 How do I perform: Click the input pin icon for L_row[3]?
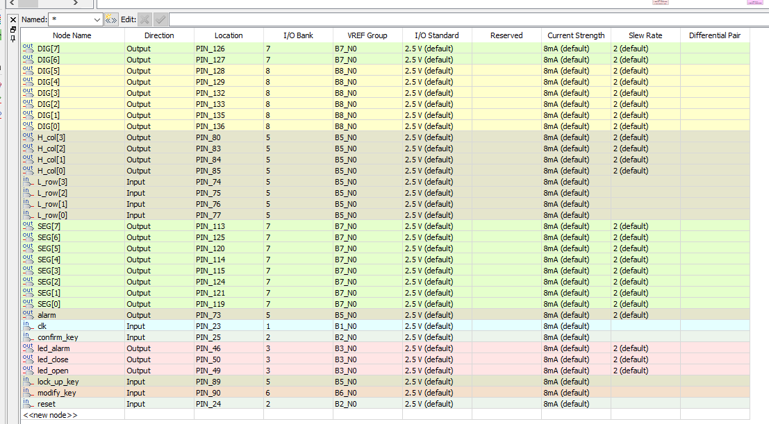pyautogui.click(x=28, y=181)
